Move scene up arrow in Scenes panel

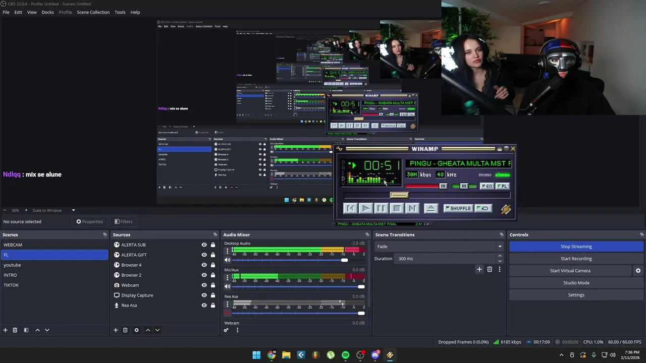(x=37, y=330)
